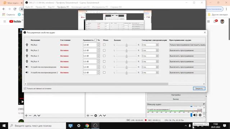Open Коллекция сцен menu in OBS
Screen dimensions: 230x129
80,7
